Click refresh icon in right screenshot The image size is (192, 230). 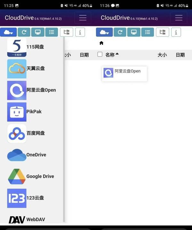[120, 32]
